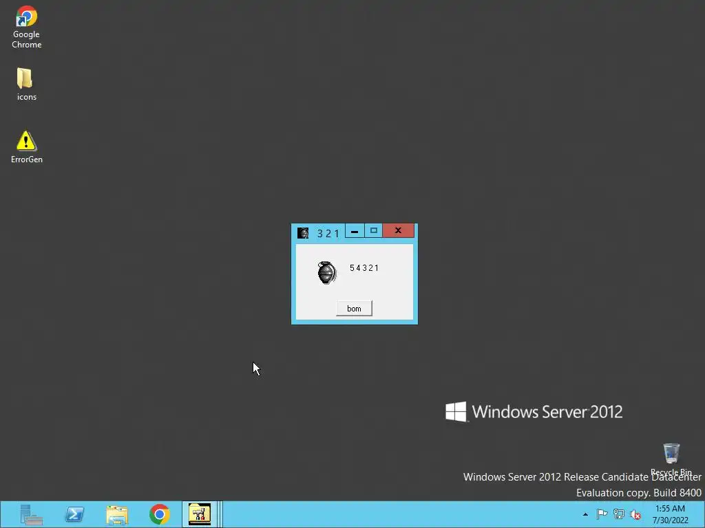Maximize the 3 2 1 dialog window
Screen dimensions: 705x528
(x=373, y=230)
